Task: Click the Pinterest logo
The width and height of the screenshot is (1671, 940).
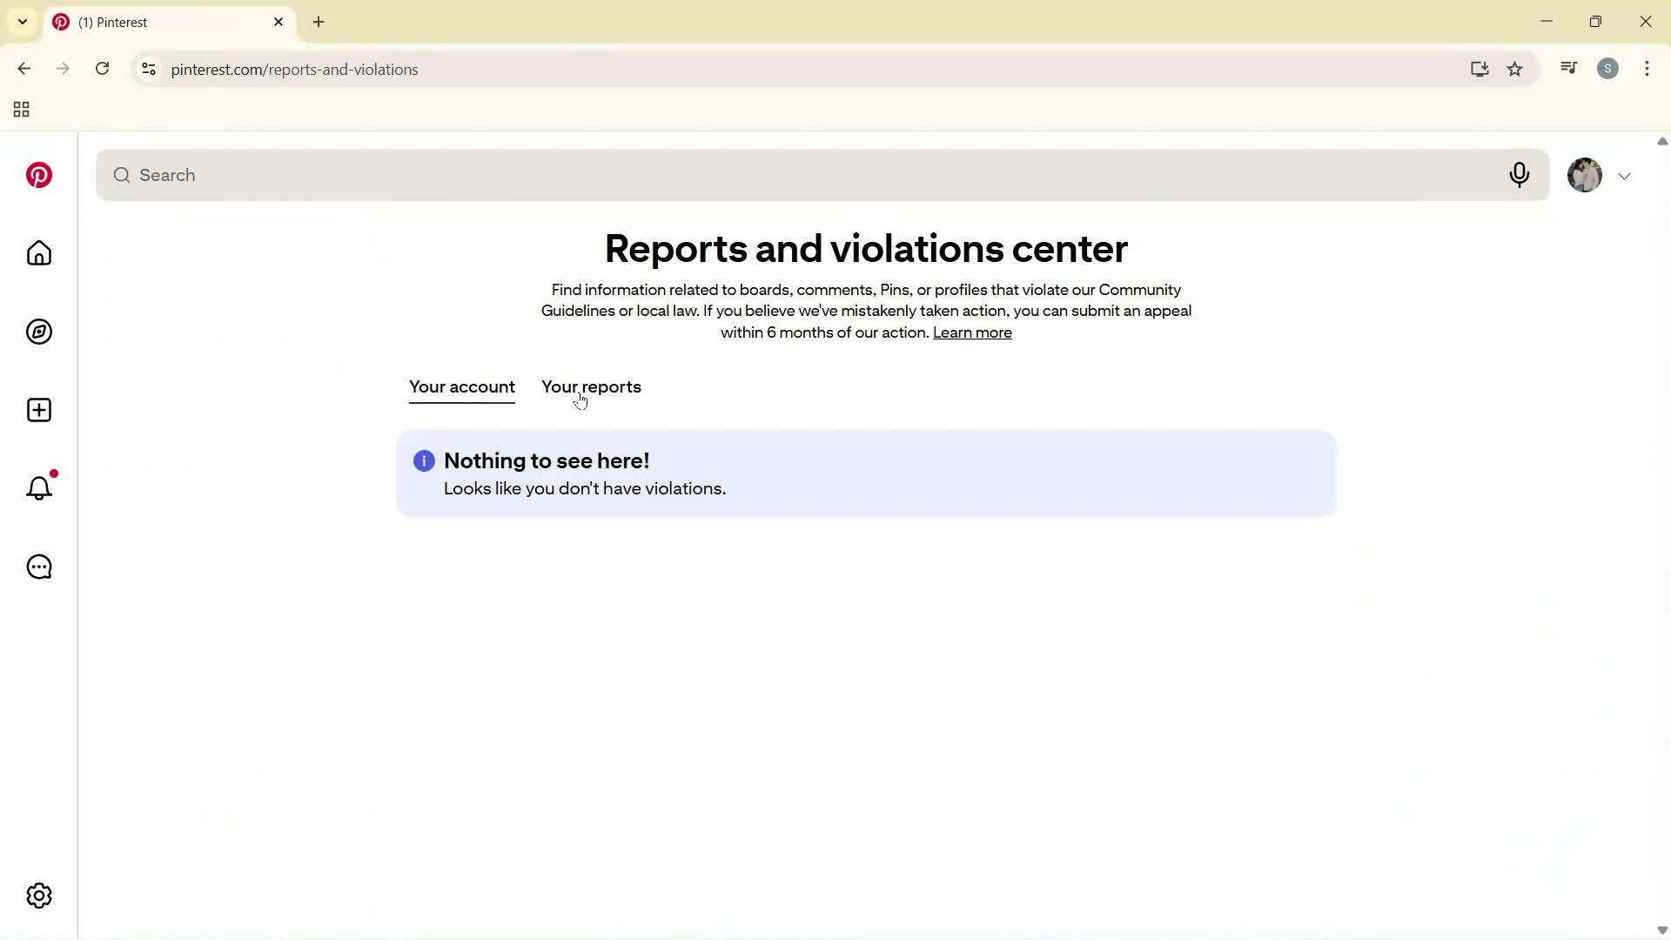Action: pos(38,175)
